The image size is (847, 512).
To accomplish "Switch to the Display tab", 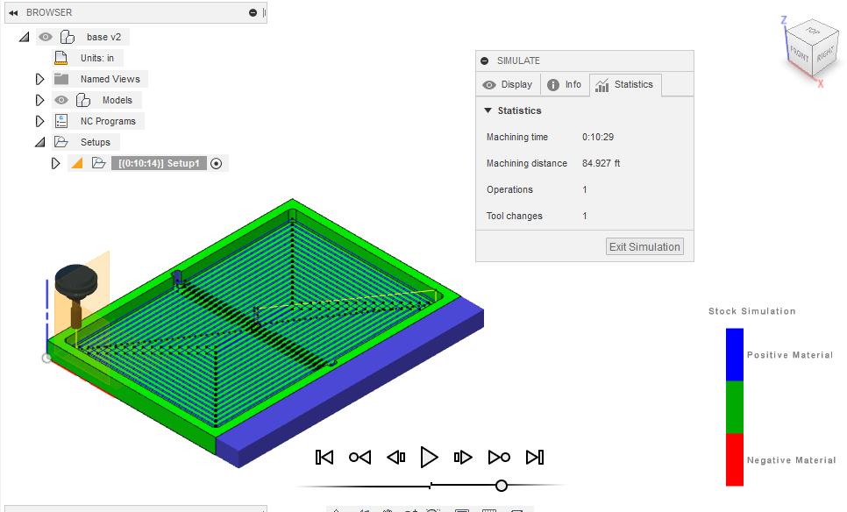I will tap(508, 84).
